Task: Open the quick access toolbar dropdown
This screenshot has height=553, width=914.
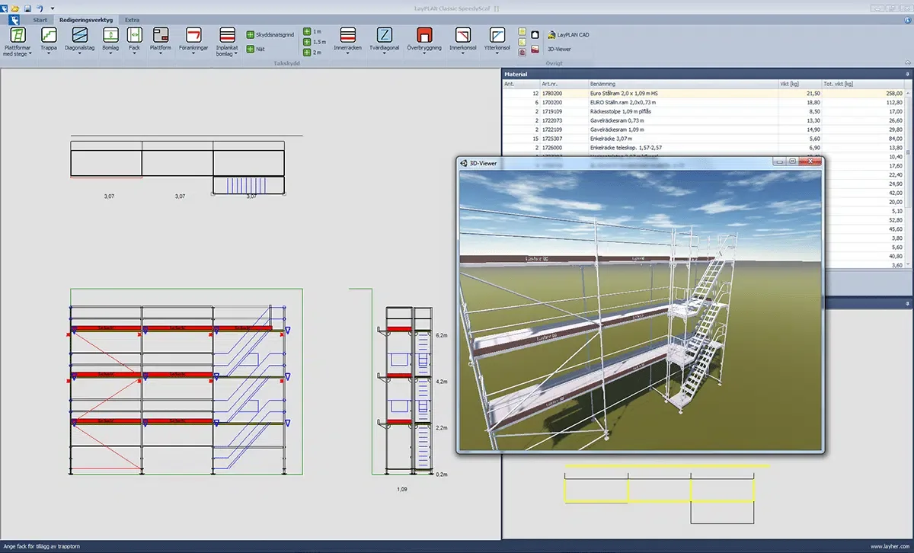Action: click(x=52, y=8)
